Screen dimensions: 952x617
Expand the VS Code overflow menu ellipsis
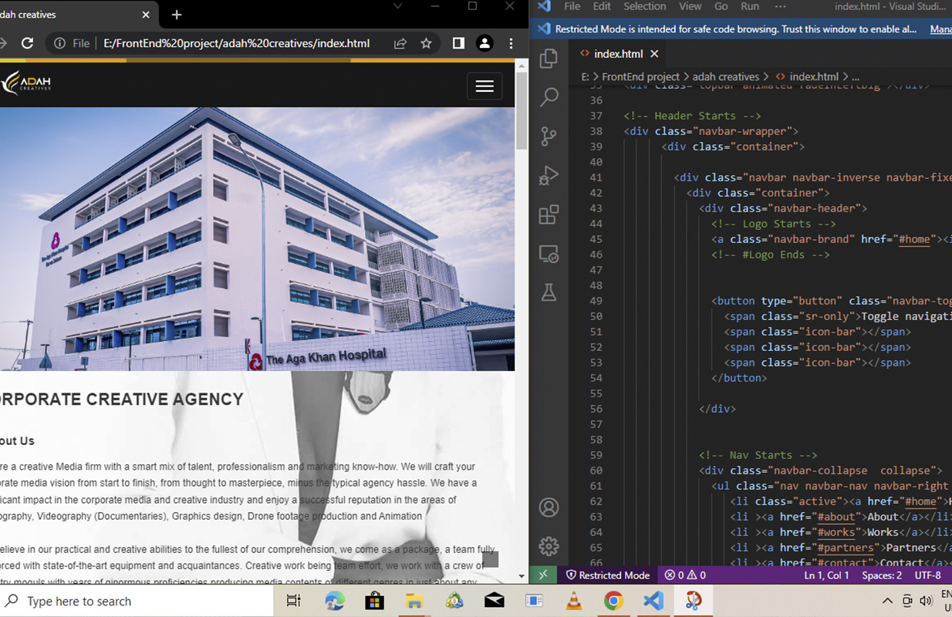780,6
